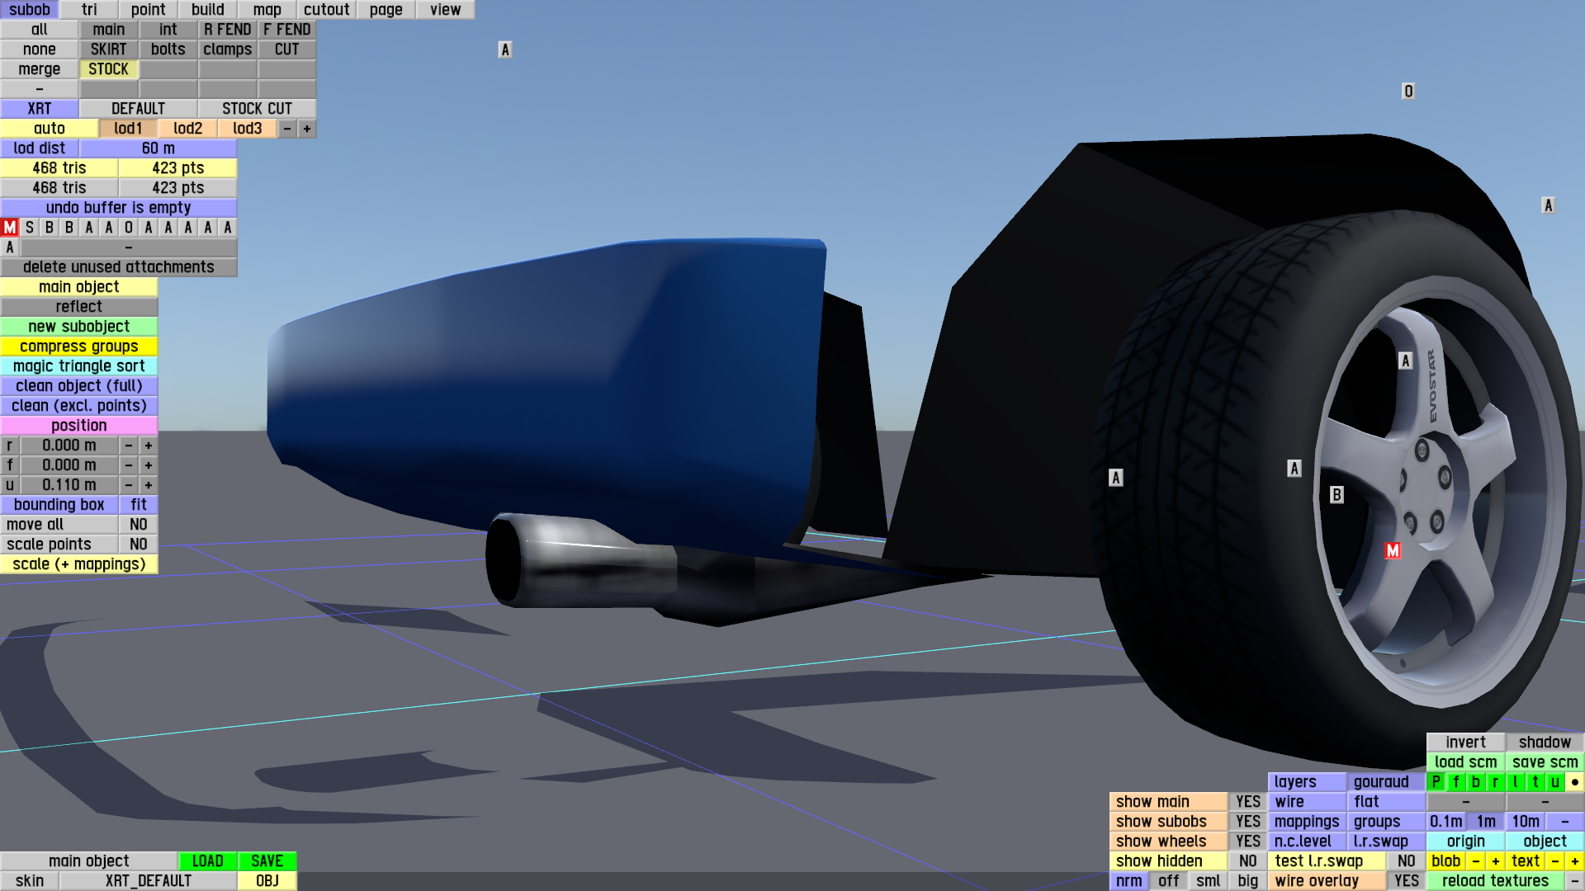Viewport: 1585px width, 891px height.
Task: Open the cutout tab
Action: (326, 10)
